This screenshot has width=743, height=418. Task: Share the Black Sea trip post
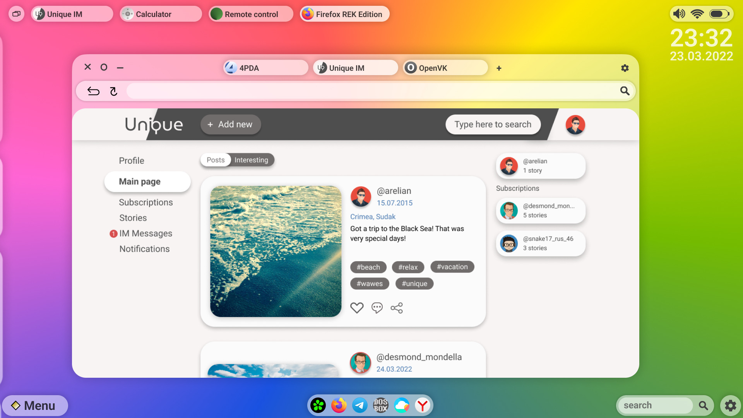click(397, 308)
